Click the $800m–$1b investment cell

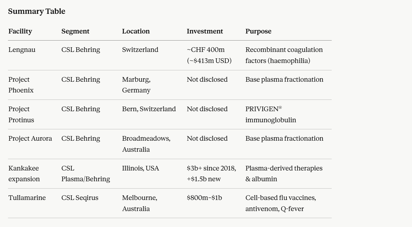(204, 198)
